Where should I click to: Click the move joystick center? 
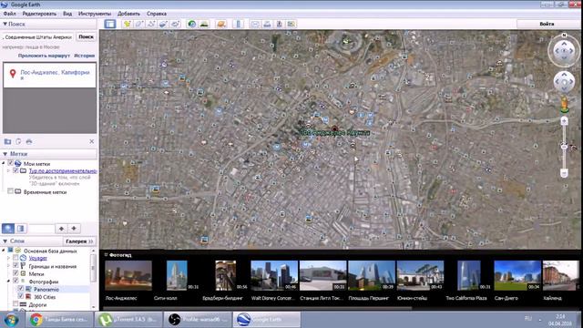pyautogui.click(x=564, y=82)
